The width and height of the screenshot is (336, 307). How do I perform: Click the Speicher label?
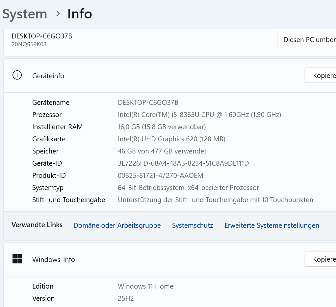coord(45,151)
